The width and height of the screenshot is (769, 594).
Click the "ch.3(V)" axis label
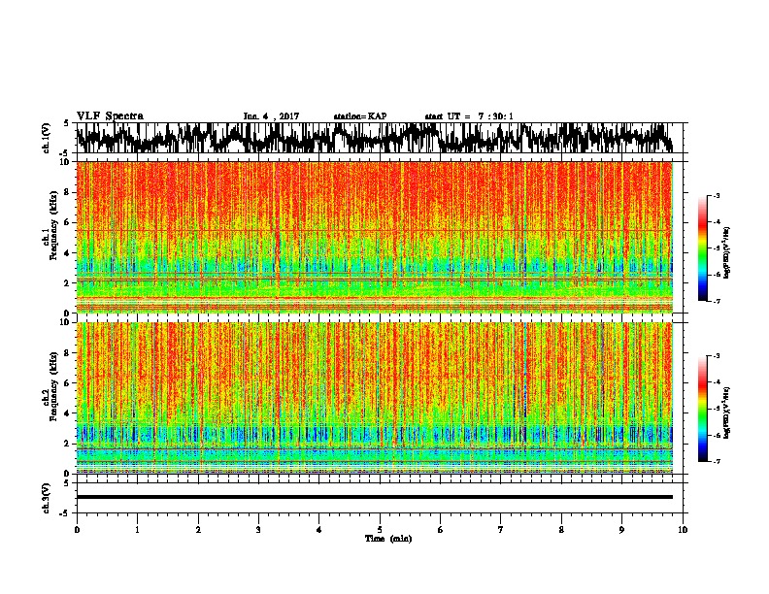tap(47, 498)
